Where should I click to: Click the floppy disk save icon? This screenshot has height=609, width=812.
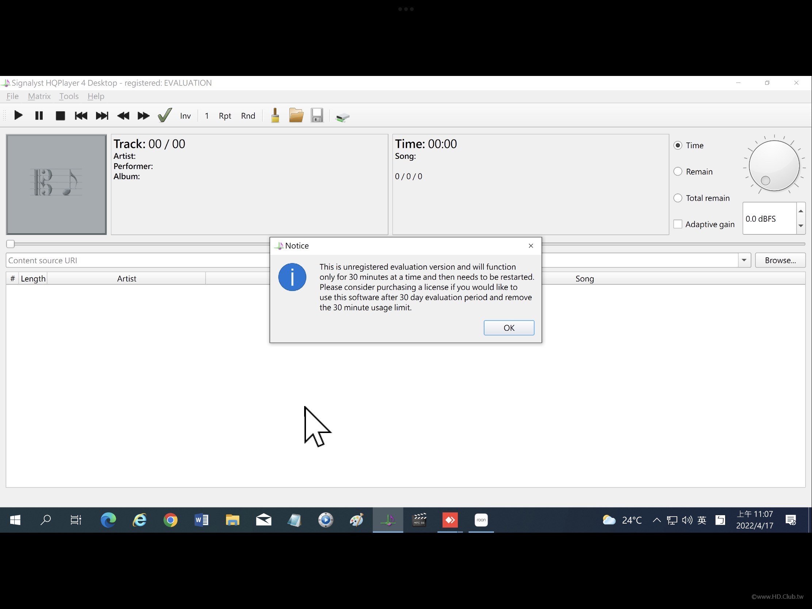coord(317,116)
